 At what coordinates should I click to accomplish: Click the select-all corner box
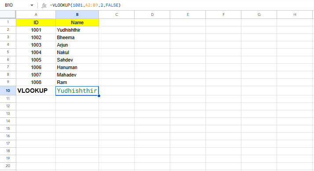tap(7, 15)
